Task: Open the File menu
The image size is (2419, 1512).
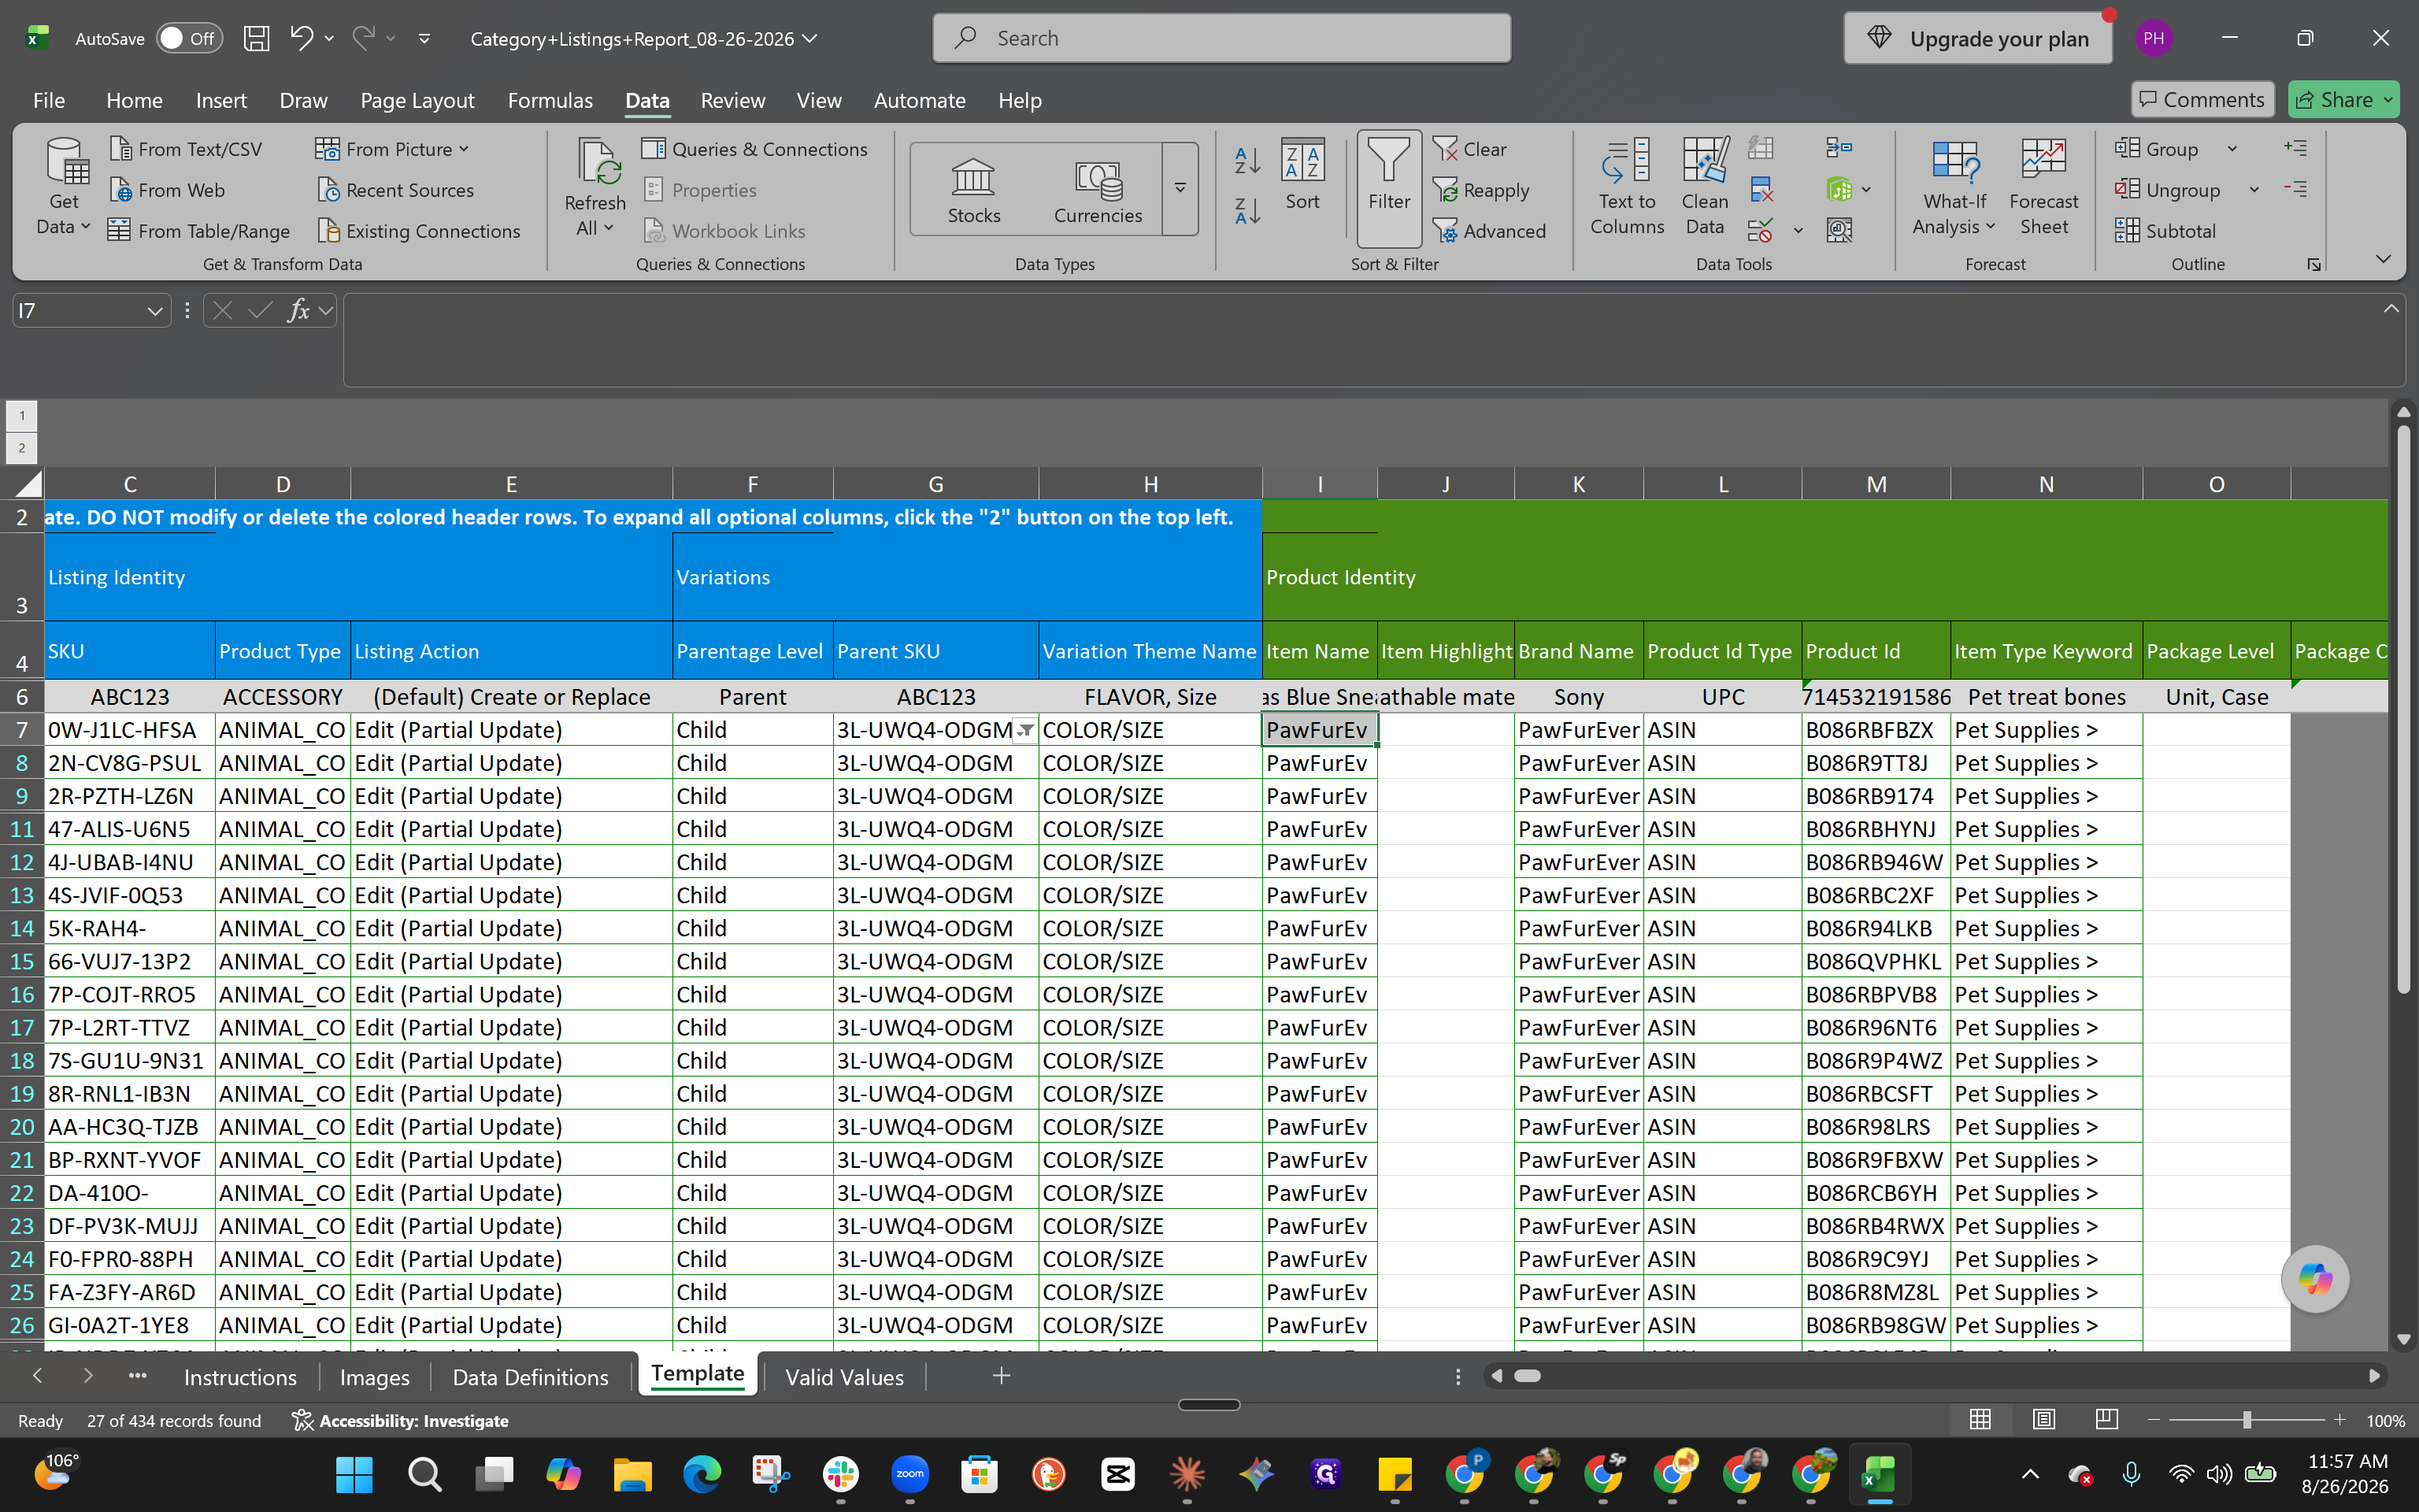Action: pyautogui.click(x=49, y=100)
